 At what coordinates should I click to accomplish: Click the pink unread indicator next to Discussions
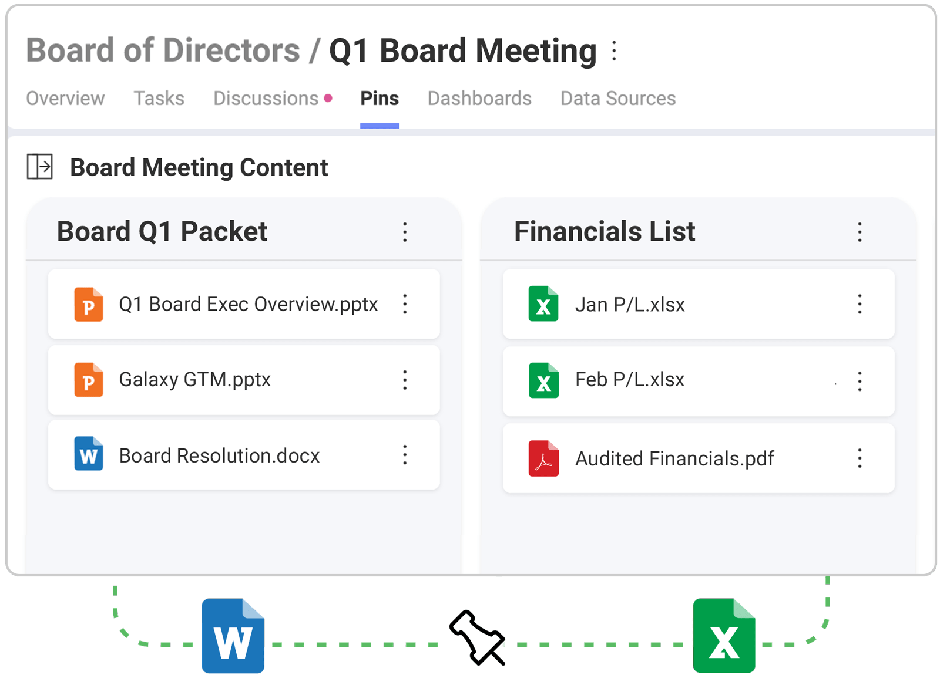point(329,98)
